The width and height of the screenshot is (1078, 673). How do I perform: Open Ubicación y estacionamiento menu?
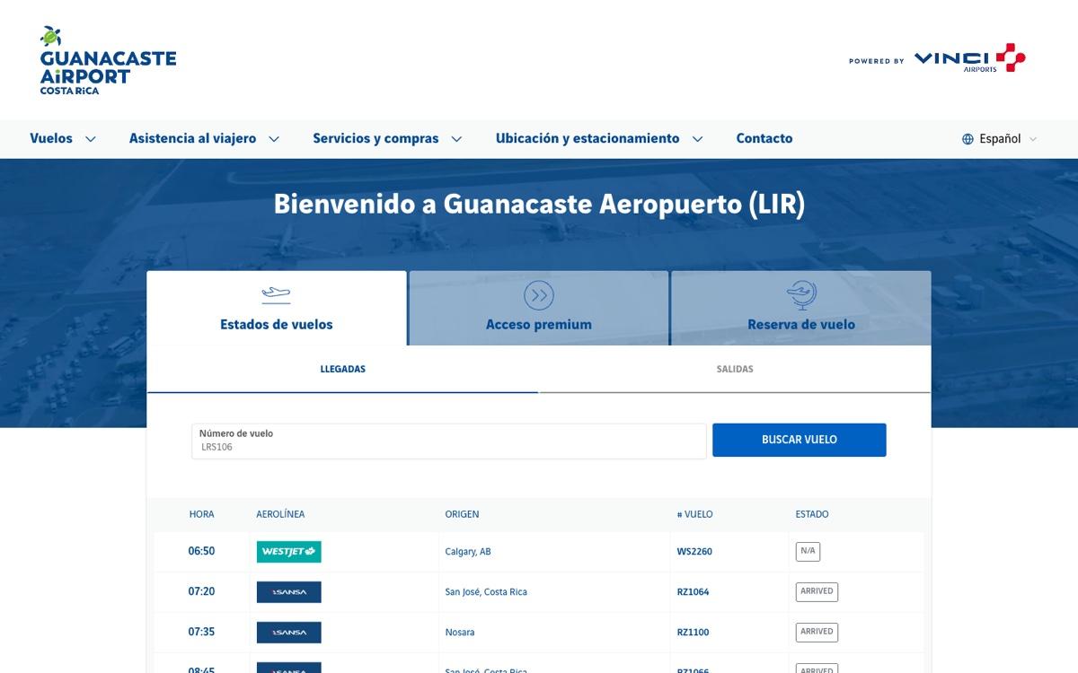click(588, 138)
